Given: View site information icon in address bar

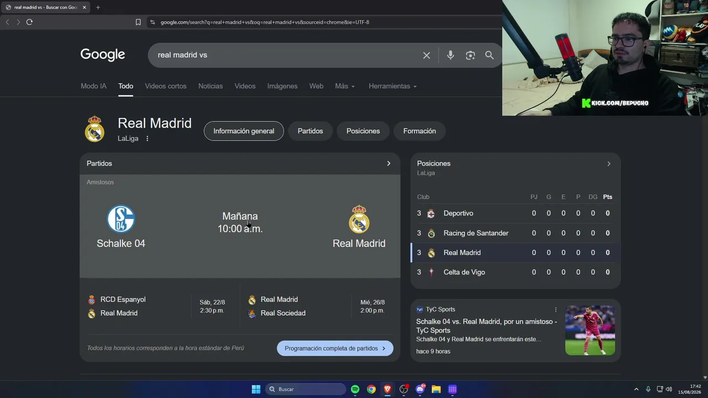Looking at the screenshot, I should click(x=153, y=22).
